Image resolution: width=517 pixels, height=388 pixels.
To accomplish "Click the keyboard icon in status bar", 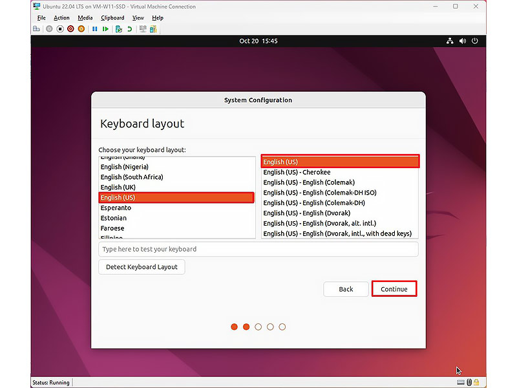I will click(x=461, y=382).
